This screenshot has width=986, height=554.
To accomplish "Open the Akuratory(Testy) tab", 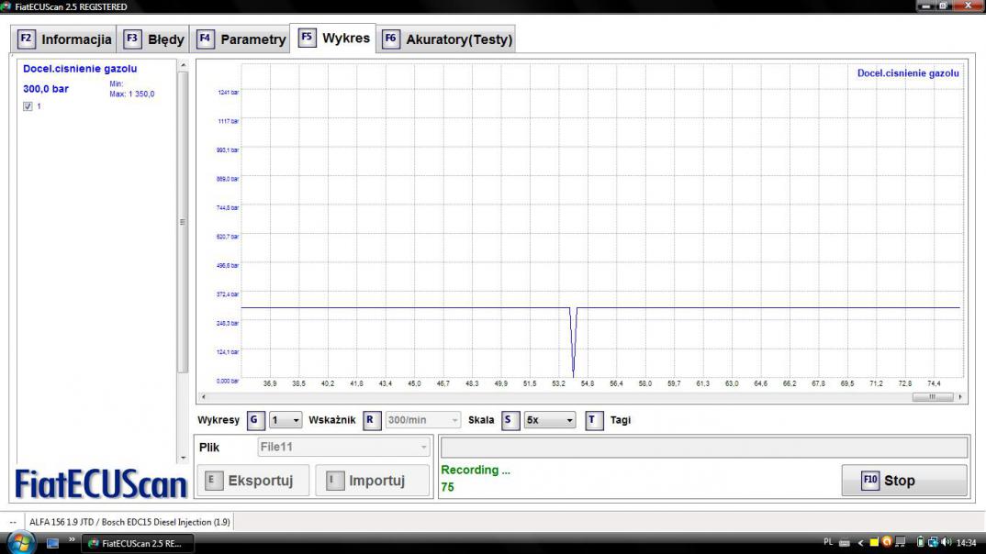I will click(447, 39).
